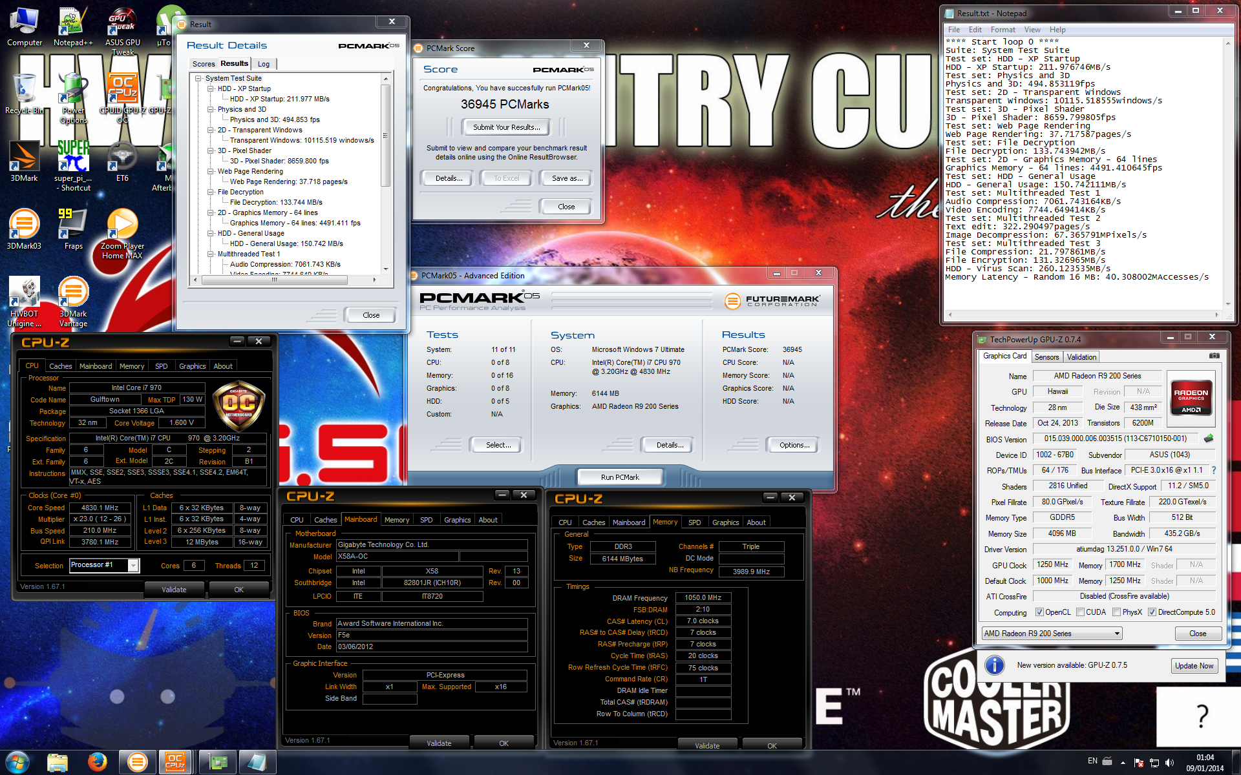1241x775 pixels.
Task: Click the Radeon Graphics logo in GPU-Z
Action: pyautogui.click(x=1191, y=398)
